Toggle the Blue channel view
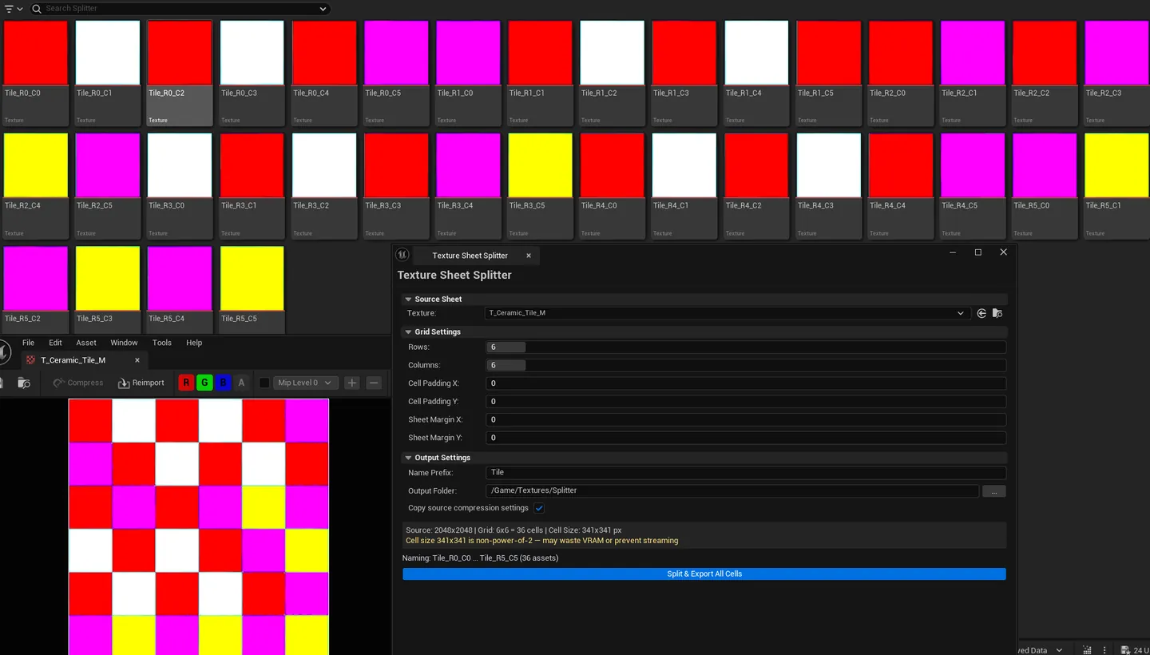Screen dimensions: 1150x655 [223, 383]
